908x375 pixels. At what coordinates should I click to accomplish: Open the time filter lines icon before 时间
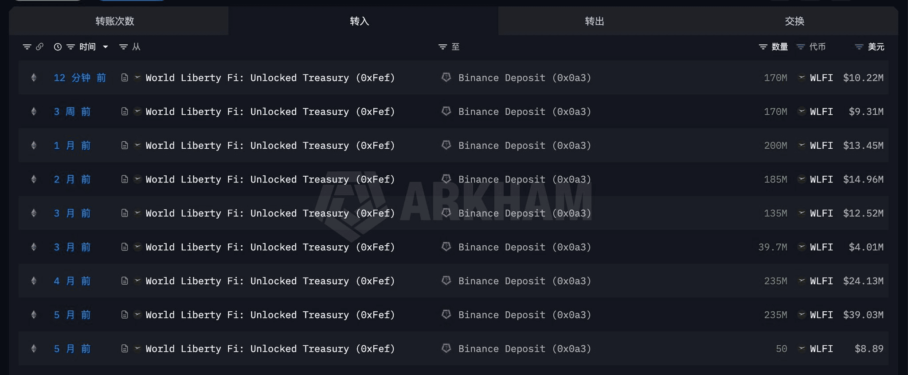pos(70,47)
